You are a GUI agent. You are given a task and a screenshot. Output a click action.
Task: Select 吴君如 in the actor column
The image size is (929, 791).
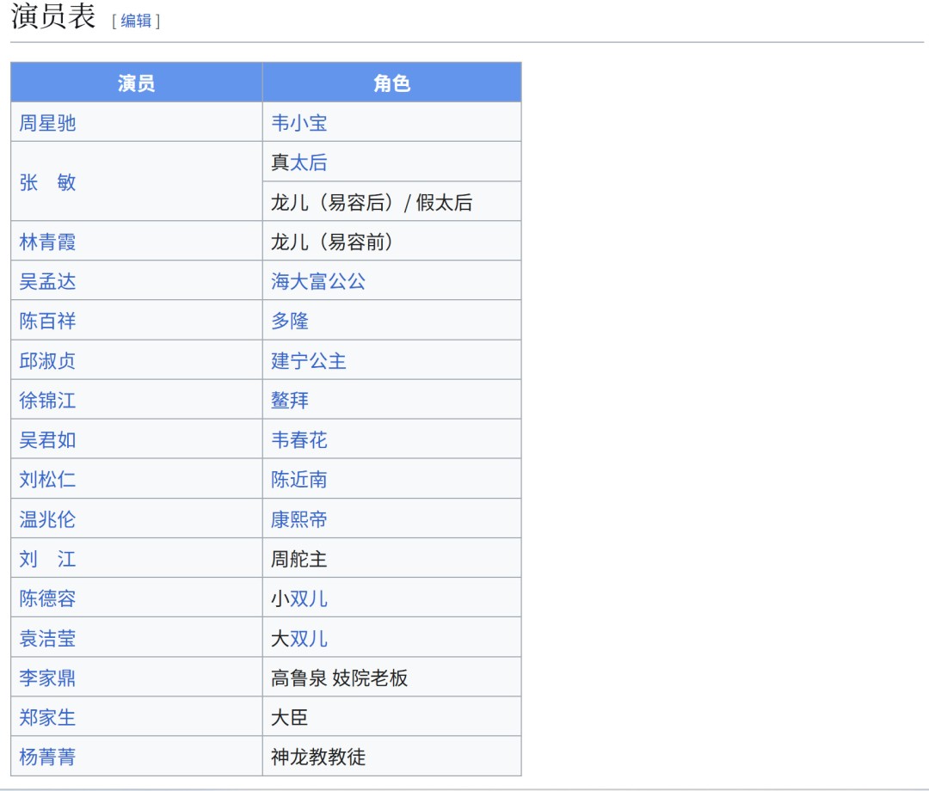(x=47, y=438)
